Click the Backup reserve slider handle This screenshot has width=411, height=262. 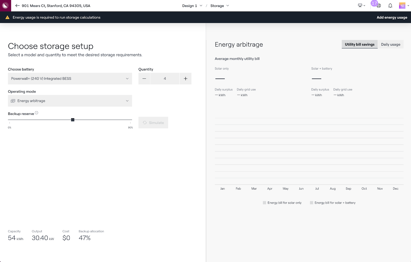click(73, 120)
